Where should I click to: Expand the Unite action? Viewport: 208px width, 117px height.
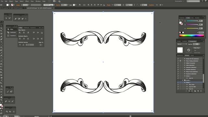coord(185,65)
